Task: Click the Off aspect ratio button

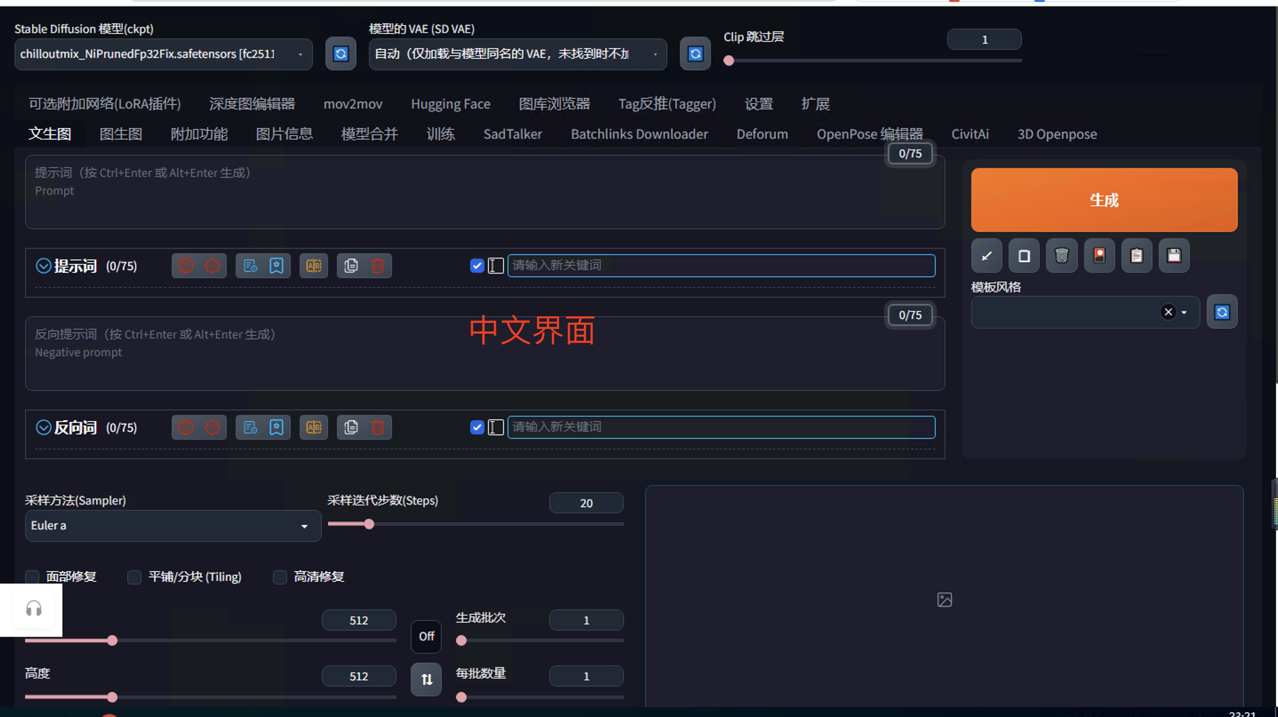Action: (426, 636)
